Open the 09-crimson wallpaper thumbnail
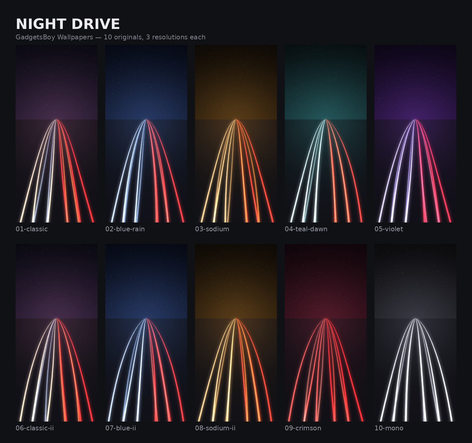 (326, 333)
